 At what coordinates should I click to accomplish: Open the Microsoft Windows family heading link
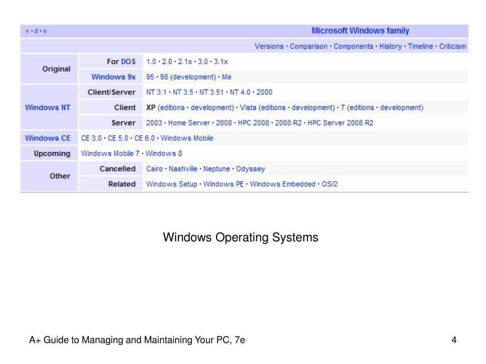pos(360,31)
